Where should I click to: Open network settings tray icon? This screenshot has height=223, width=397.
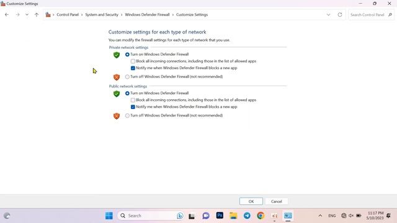click(x=344, y=216)
